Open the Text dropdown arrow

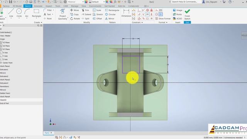tap(52, 15)
